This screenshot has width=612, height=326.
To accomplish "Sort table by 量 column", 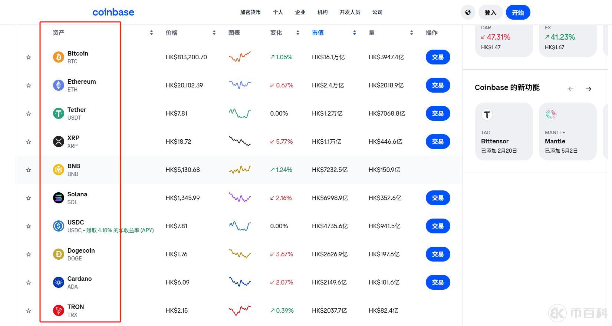I will (x=411, y=33).
